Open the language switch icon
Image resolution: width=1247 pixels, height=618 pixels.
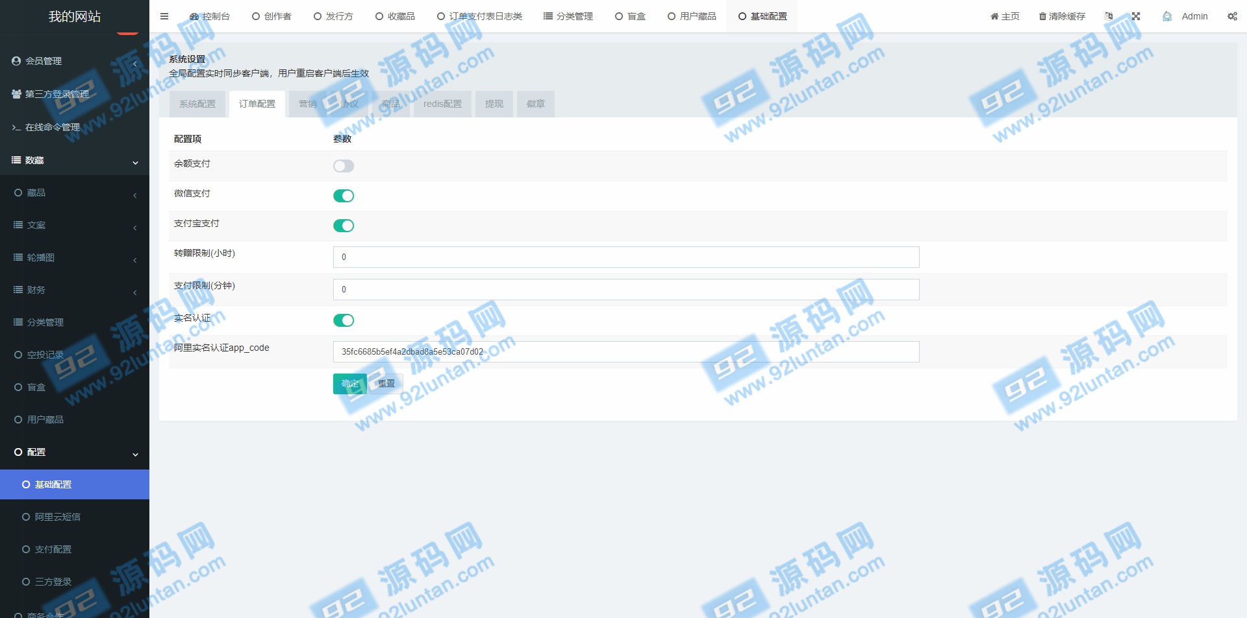pos(1109,16)
